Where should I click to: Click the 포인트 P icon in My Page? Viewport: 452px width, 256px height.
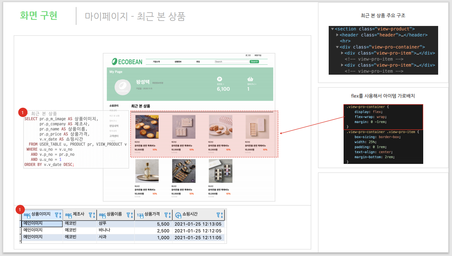pyautogui.click(x=219, y=79)
